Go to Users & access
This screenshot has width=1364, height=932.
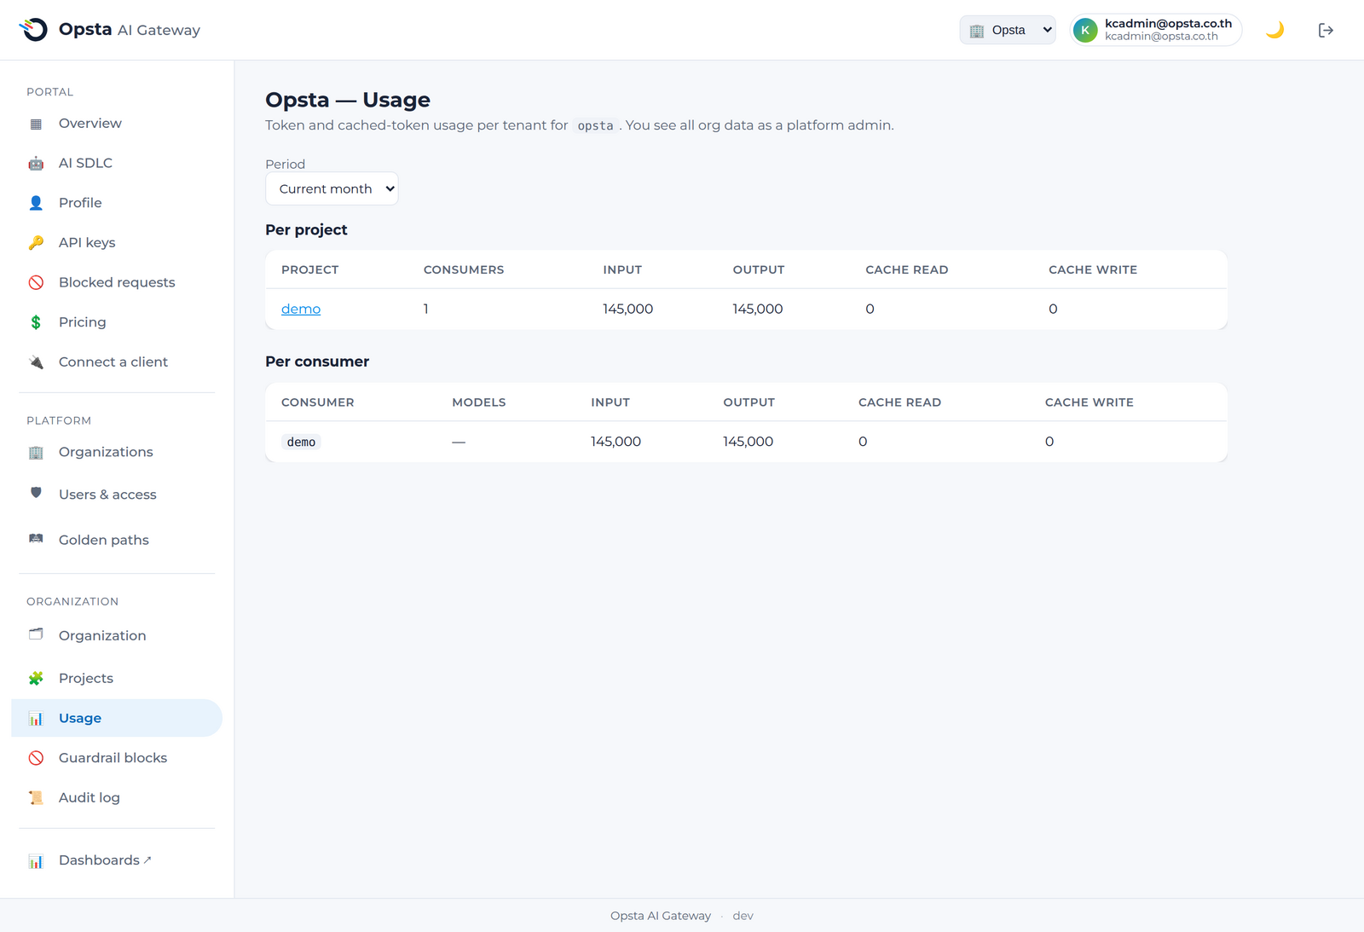click(x=117, y=495)
